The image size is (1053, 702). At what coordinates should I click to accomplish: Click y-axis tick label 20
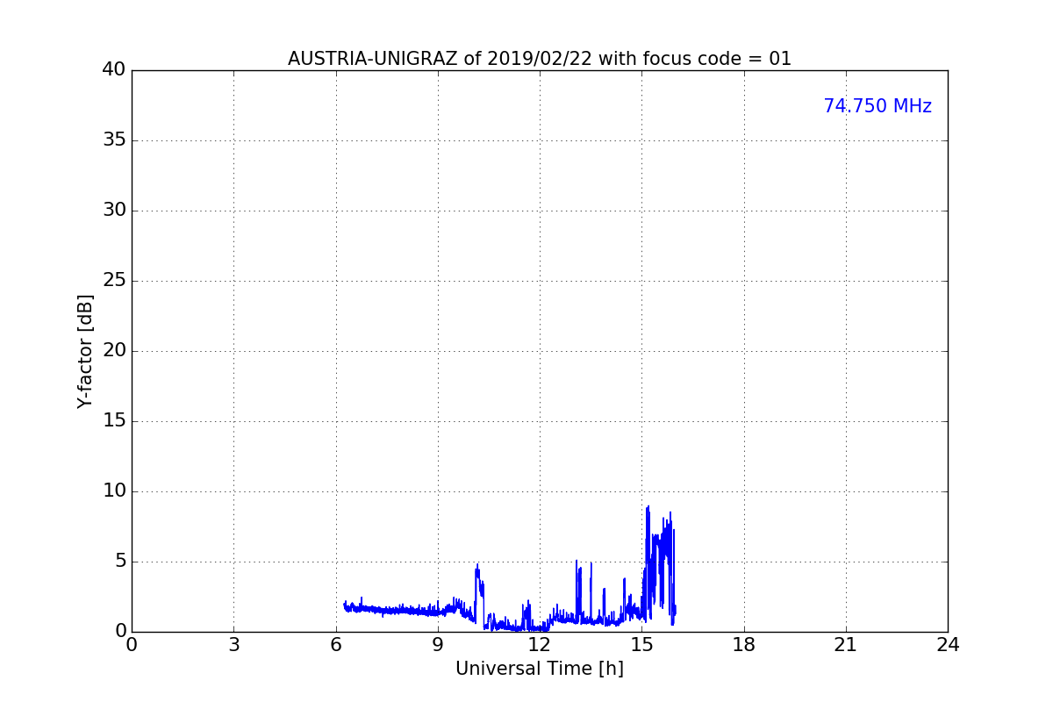[114, 351]
